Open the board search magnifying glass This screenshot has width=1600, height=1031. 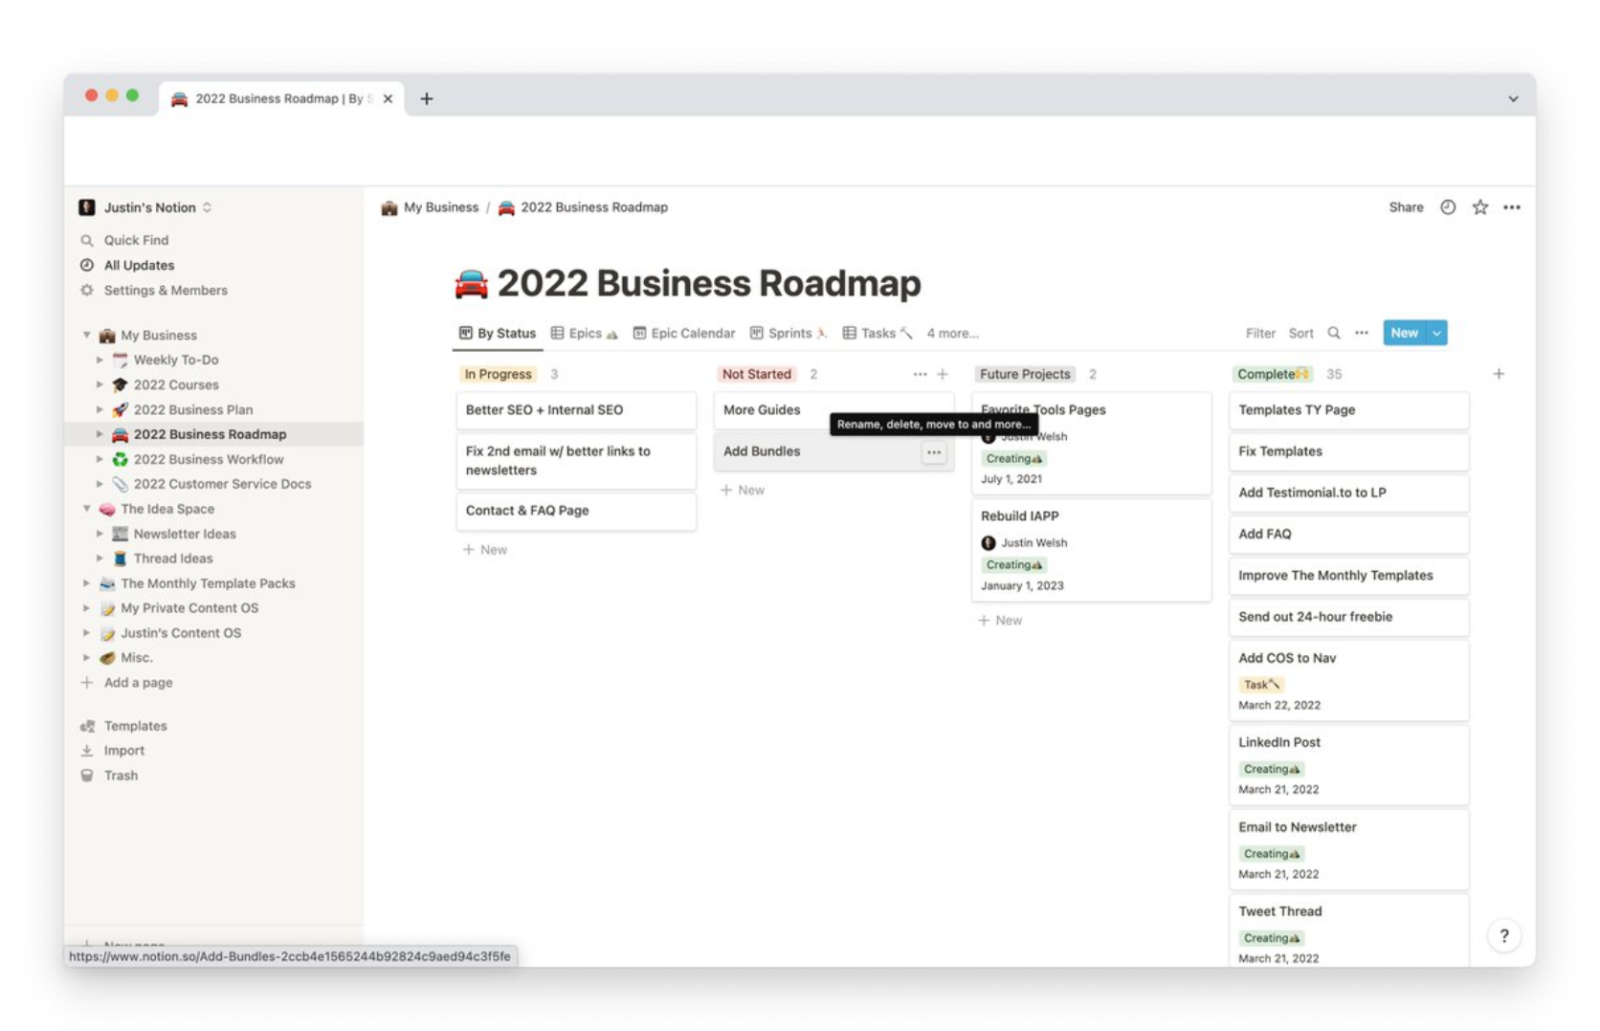point(1334,333)
